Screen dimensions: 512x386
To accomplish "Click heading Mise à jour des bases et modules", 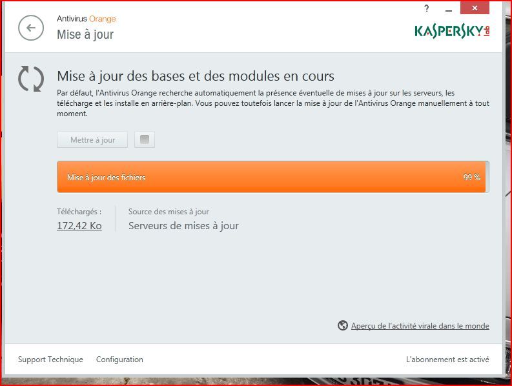I will (196, 76).
